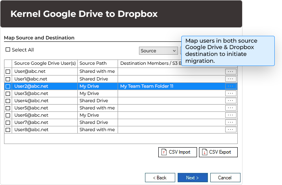The width and height of the screenshot is (282, 185).
Task: Click the CSV Export button label
Action: coord(220,152)
